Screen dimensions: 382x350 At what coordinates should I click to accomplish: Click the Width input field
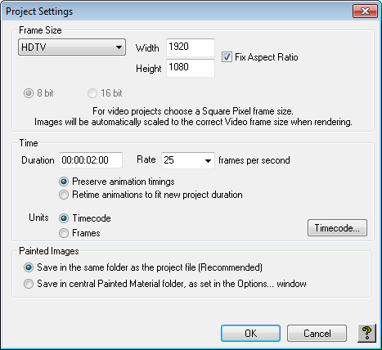(191, 47)
